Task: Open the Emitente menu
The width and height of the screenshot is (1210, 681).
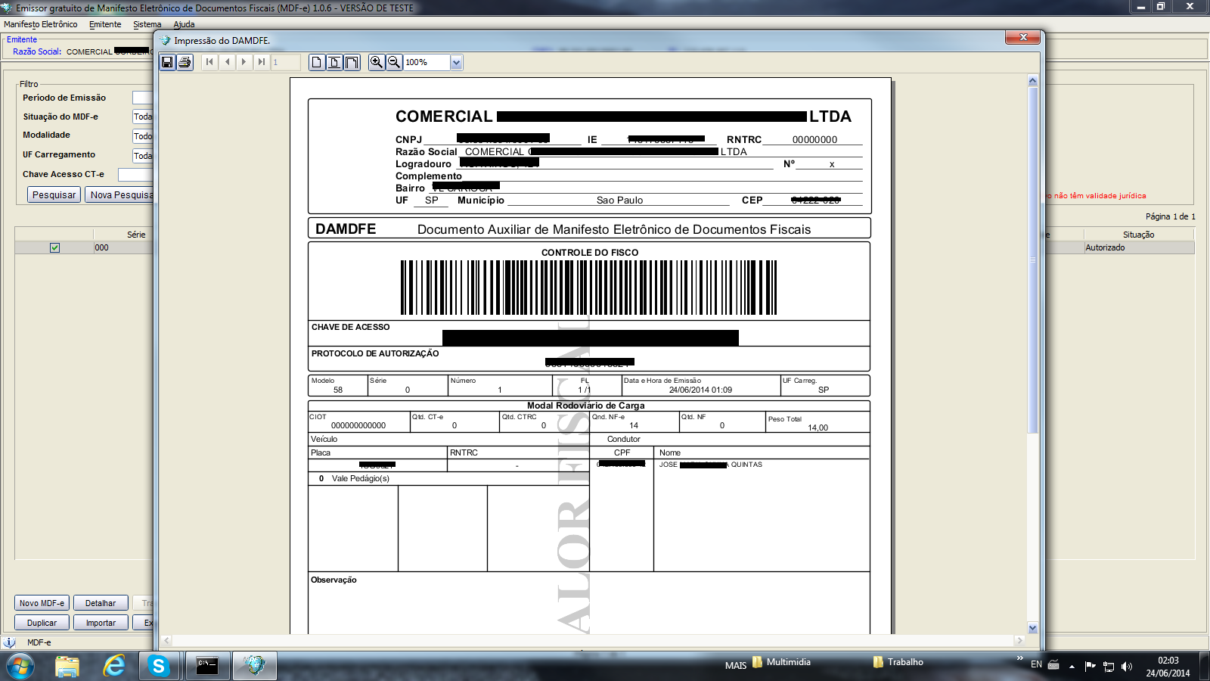Action: 105,24
